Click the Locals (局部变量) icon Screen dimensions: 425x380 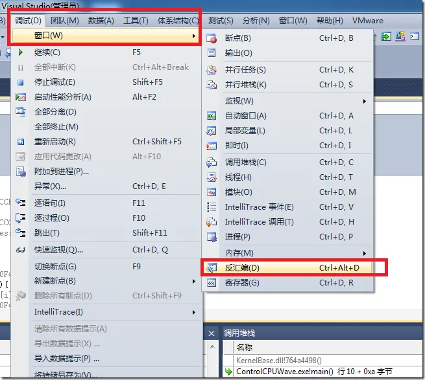pyautogui.click(x=212, y=131)
